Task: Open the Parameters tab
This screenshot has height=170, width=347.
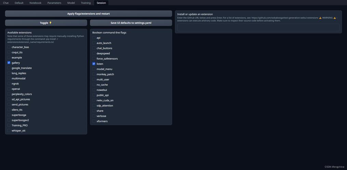Action: [54, 3]
